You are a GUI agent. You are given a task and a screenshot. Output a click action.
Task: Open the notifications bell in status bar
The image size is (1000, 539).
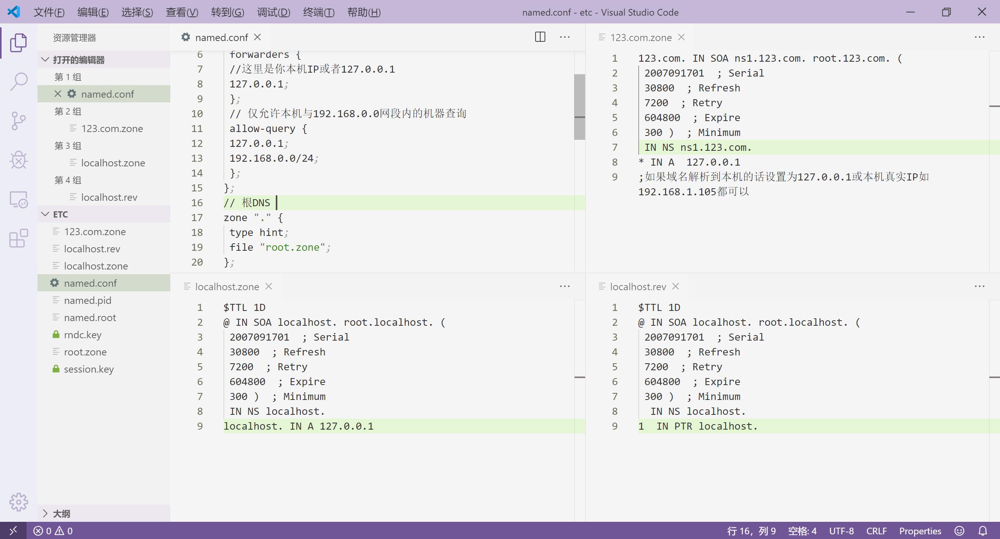[x=983, y=531]
